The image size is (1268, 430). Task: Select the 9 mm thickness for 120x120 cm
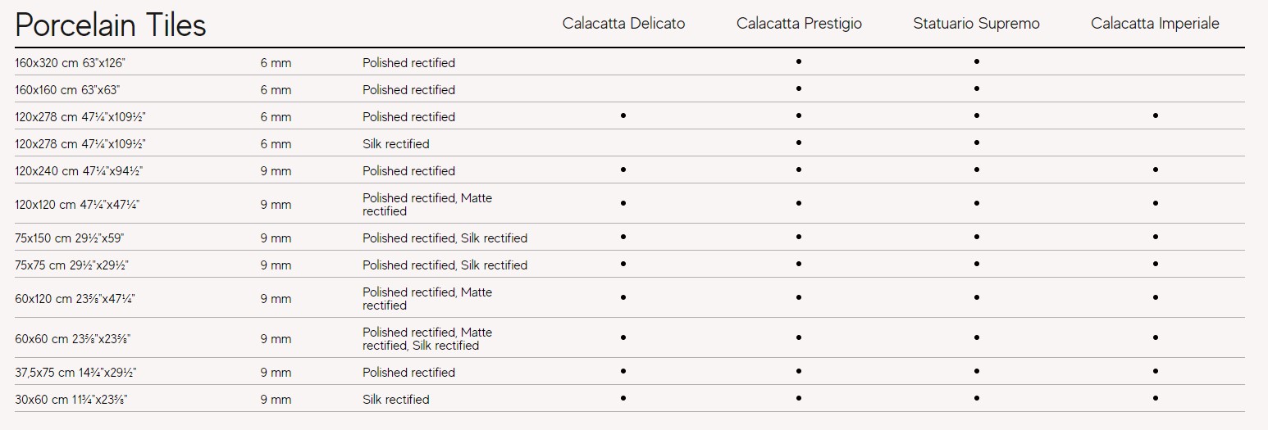coord(276,205)
